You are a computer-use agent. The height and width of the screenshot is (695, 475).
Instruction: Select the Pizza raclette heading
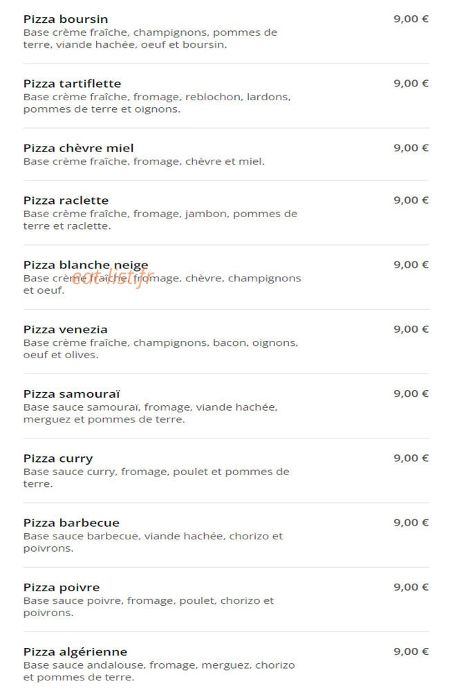pos(66,201)
